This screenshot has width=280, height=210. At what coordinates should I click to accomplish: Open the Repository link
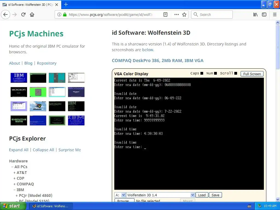pos(46,63)
